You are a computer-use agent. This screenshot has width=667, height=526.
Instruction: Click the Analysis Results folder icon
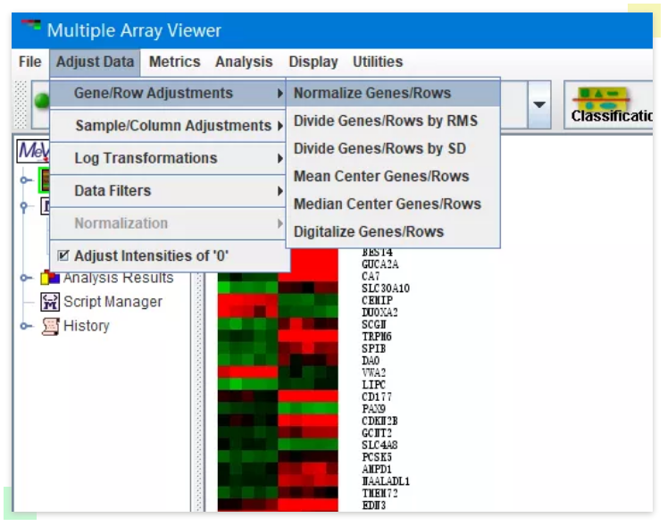point(50,278)
